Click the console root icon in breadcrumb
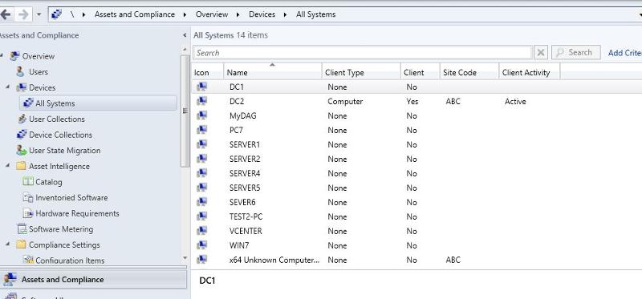 [x=56, y=14]
